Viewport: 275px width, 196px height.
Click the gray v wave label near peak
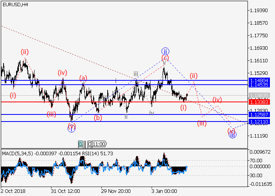click(164, 63)
